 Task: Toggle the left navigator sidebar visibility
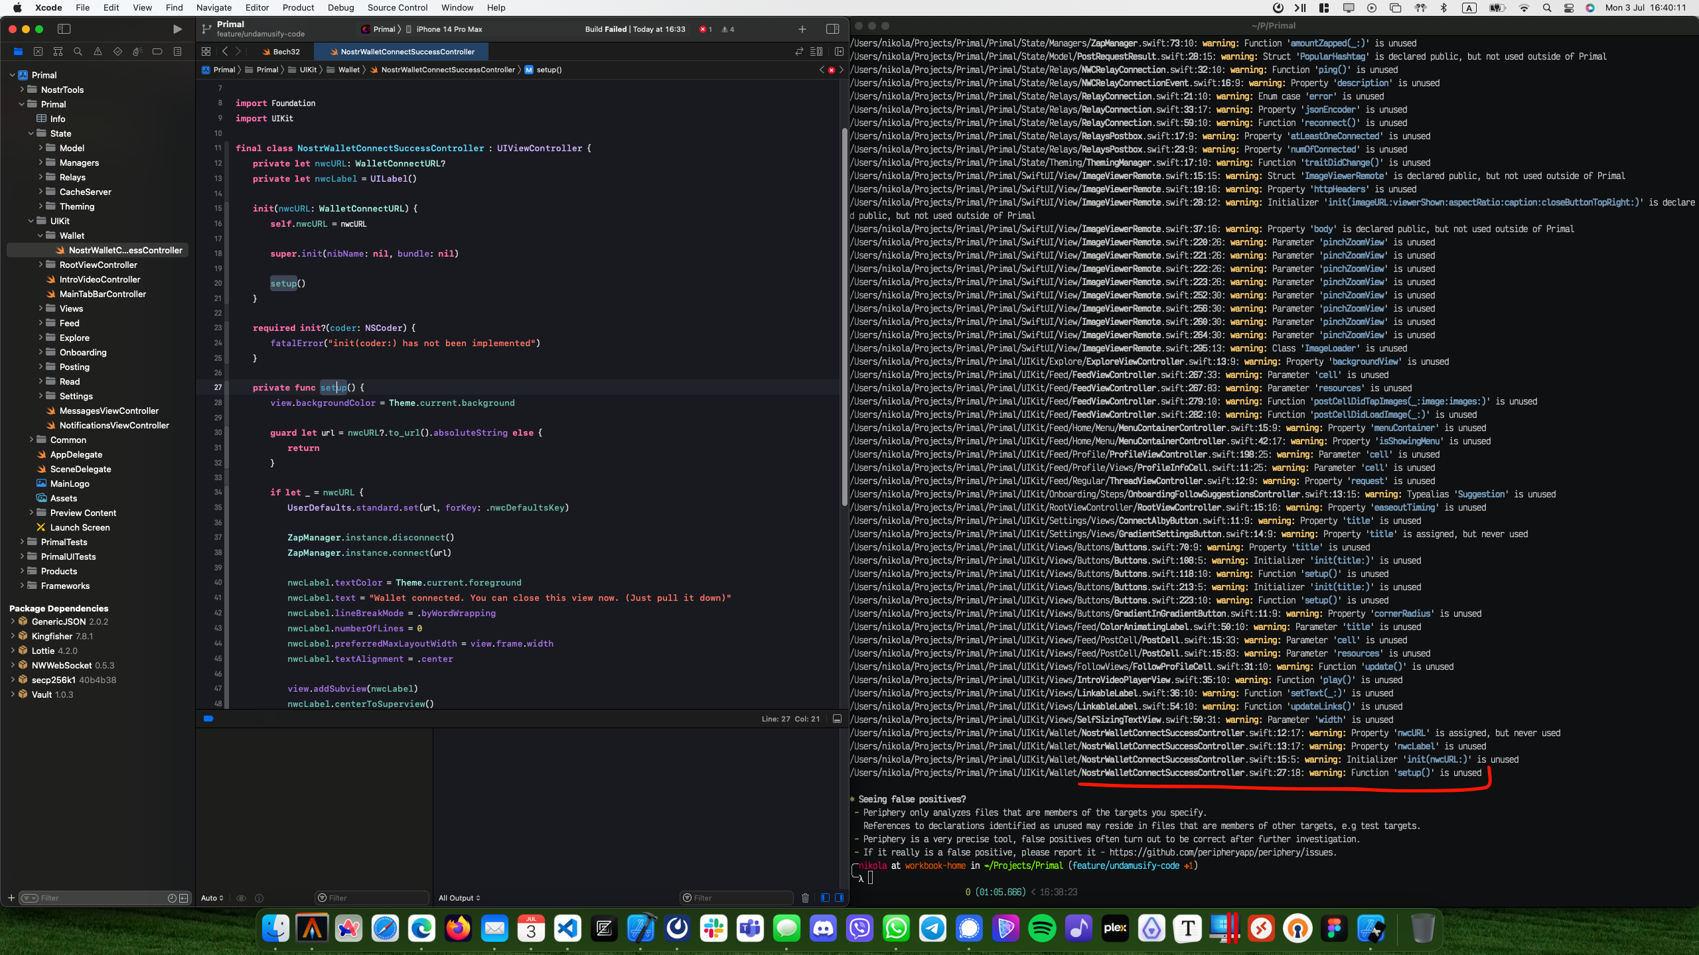point(65,29)
